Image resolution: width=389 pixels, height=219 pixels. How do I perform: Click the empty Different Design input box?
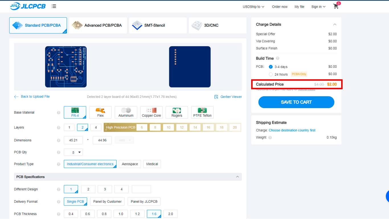(141, 189)
